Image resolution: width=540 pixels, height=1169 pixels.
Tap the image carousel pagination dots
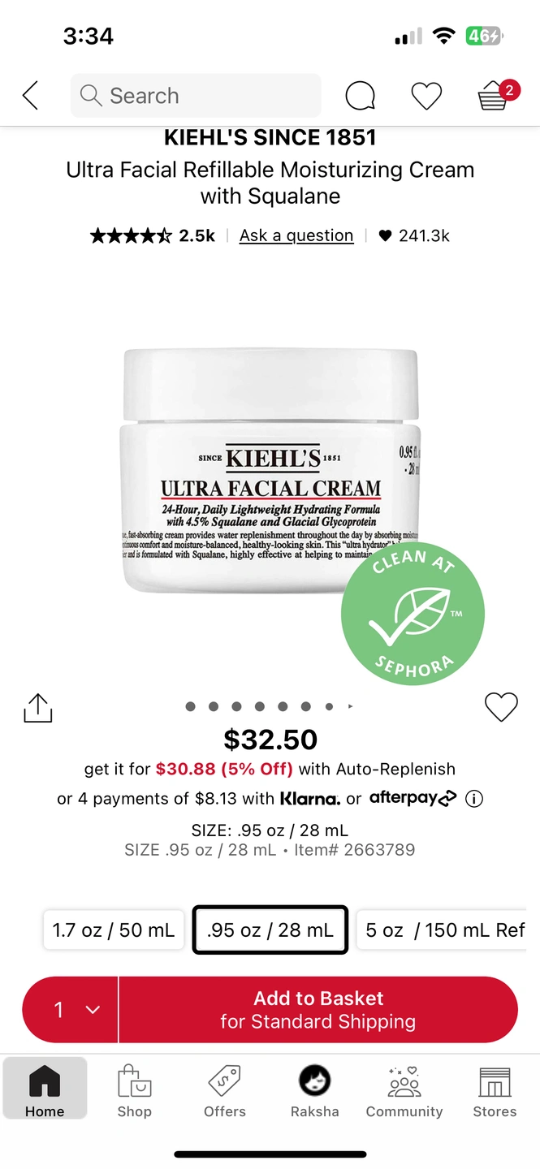[270, 707]
